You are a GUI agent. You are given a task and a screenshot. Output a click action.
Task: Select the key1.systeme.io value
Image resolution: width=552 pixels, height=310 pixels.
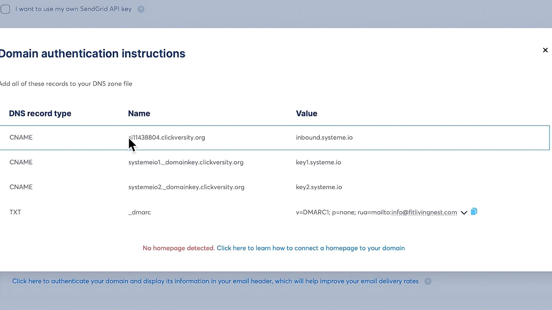pos(319,162)
